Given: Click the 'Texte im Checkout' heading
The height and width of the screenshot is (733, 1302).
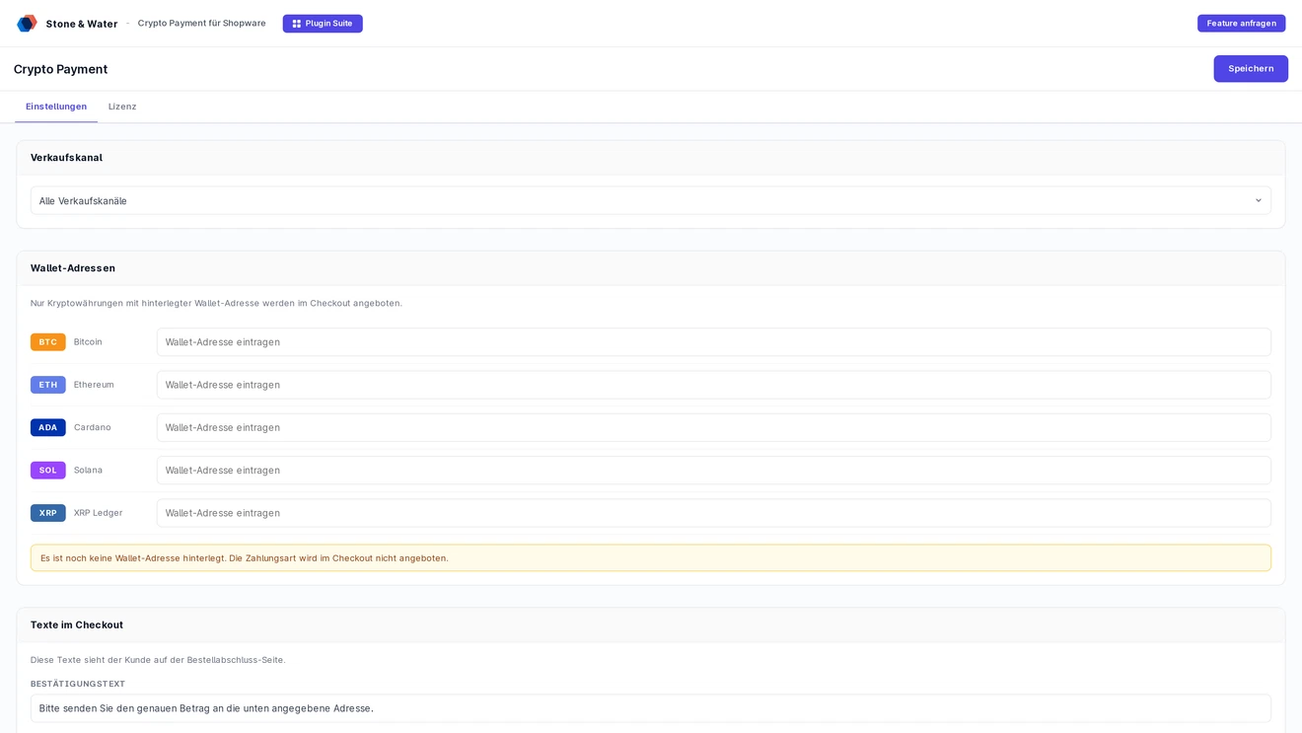Looking at the screenshot, I should tap(77, 625).
